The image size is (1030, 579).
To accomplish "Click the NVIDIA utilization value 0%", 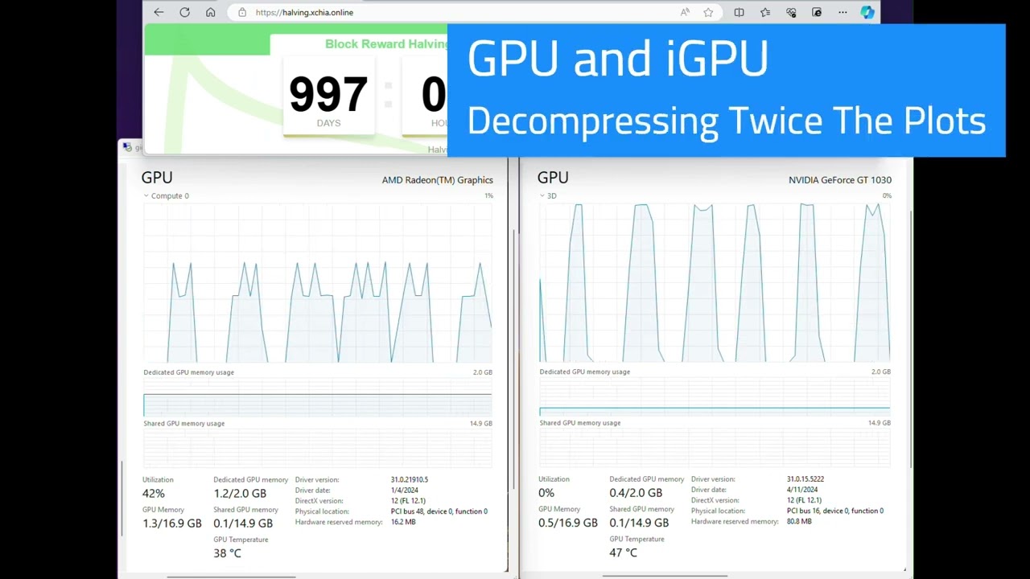I will [x=546, y=493].
